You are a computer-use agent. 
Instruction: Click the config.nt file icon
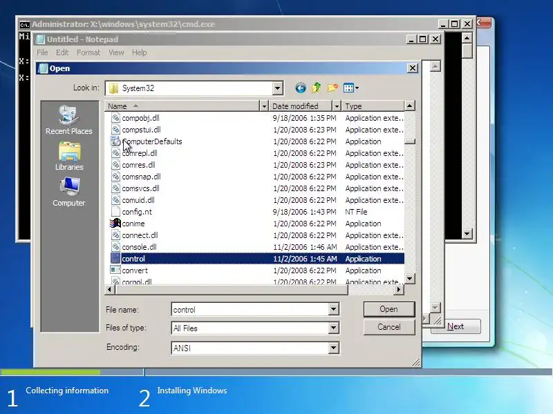pos(115,212)
